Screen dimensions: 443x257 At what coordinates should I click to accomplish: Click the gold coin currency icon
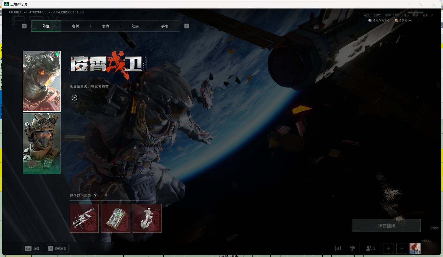point(396,21)
